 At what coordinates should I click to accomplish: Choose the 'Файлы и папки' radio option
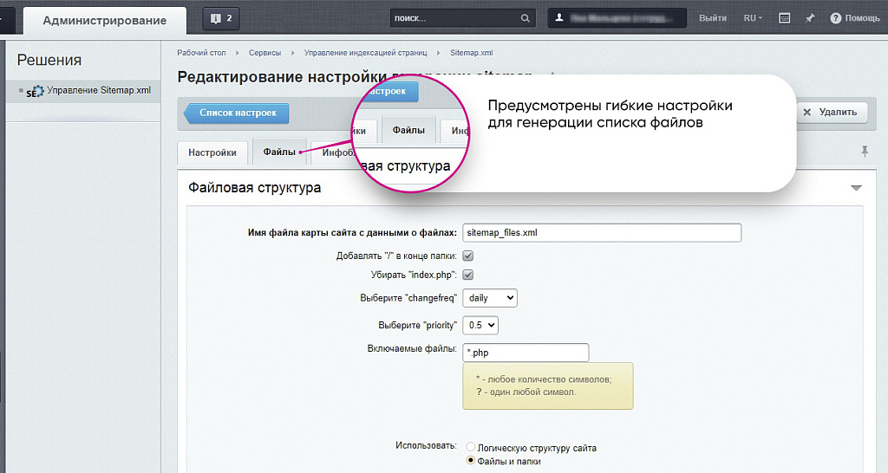pos(471,461)
